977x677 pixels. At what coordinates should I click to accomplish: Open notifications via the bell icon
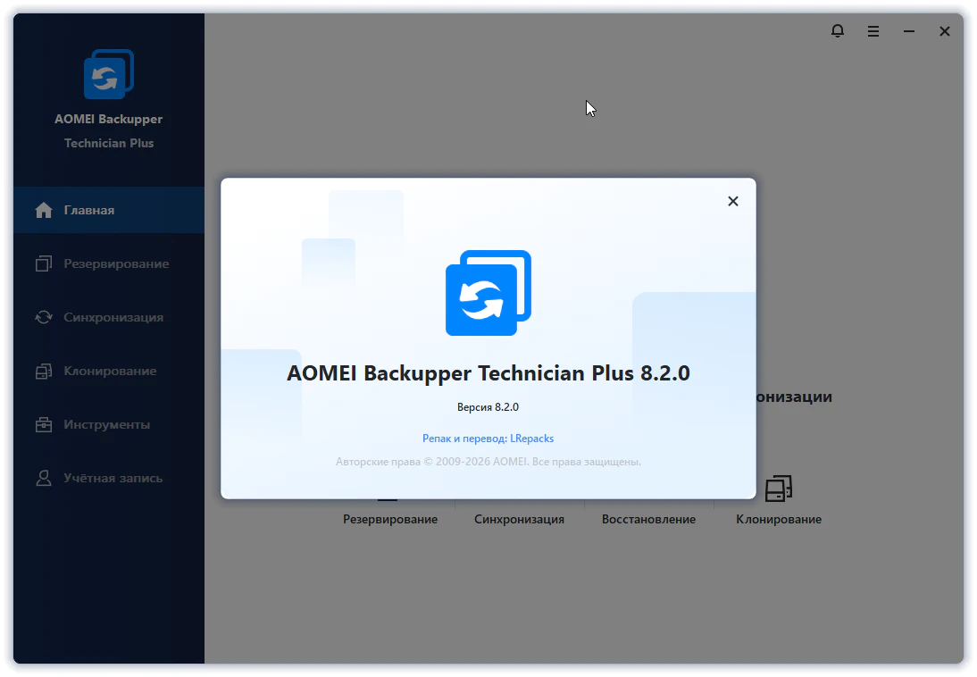837,31
